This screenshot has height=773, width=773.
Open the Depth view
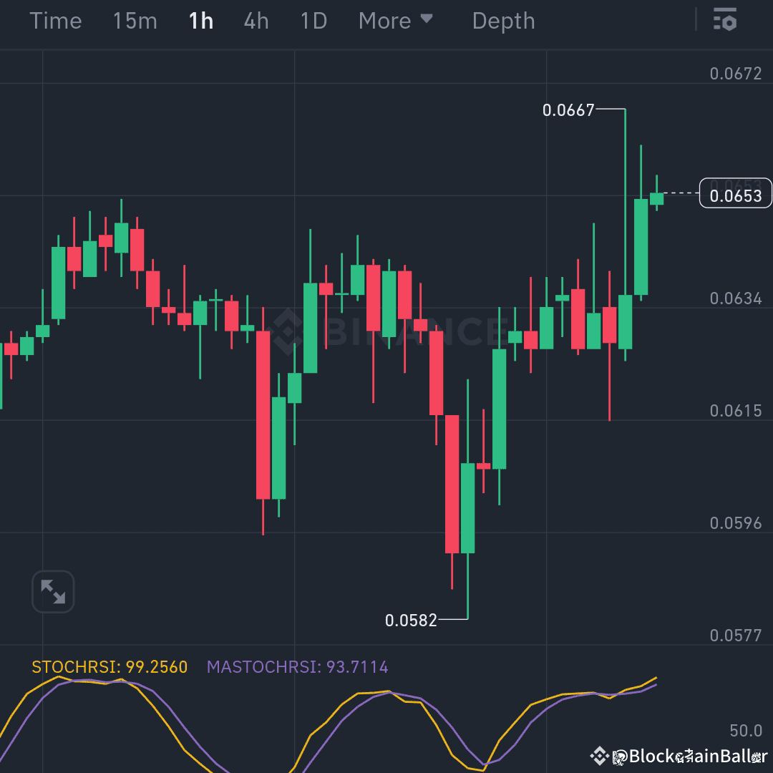pos(503,21)
